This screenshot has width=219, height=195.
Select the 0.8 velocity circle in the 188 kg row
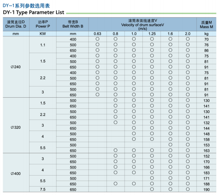(x=115, y=184)
